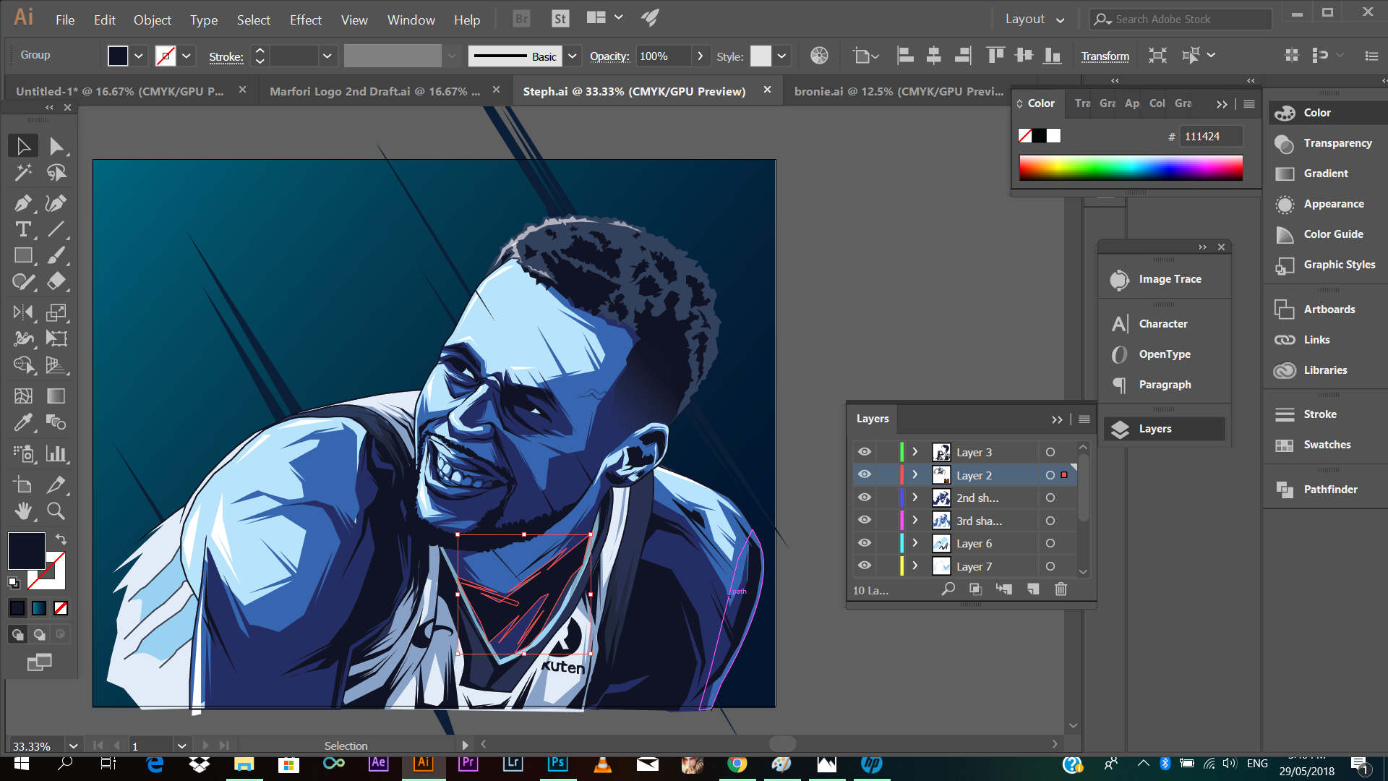This screenshot has height=781, width=1388.
Task: Select the Eraser tool
Action: point(56,281)
